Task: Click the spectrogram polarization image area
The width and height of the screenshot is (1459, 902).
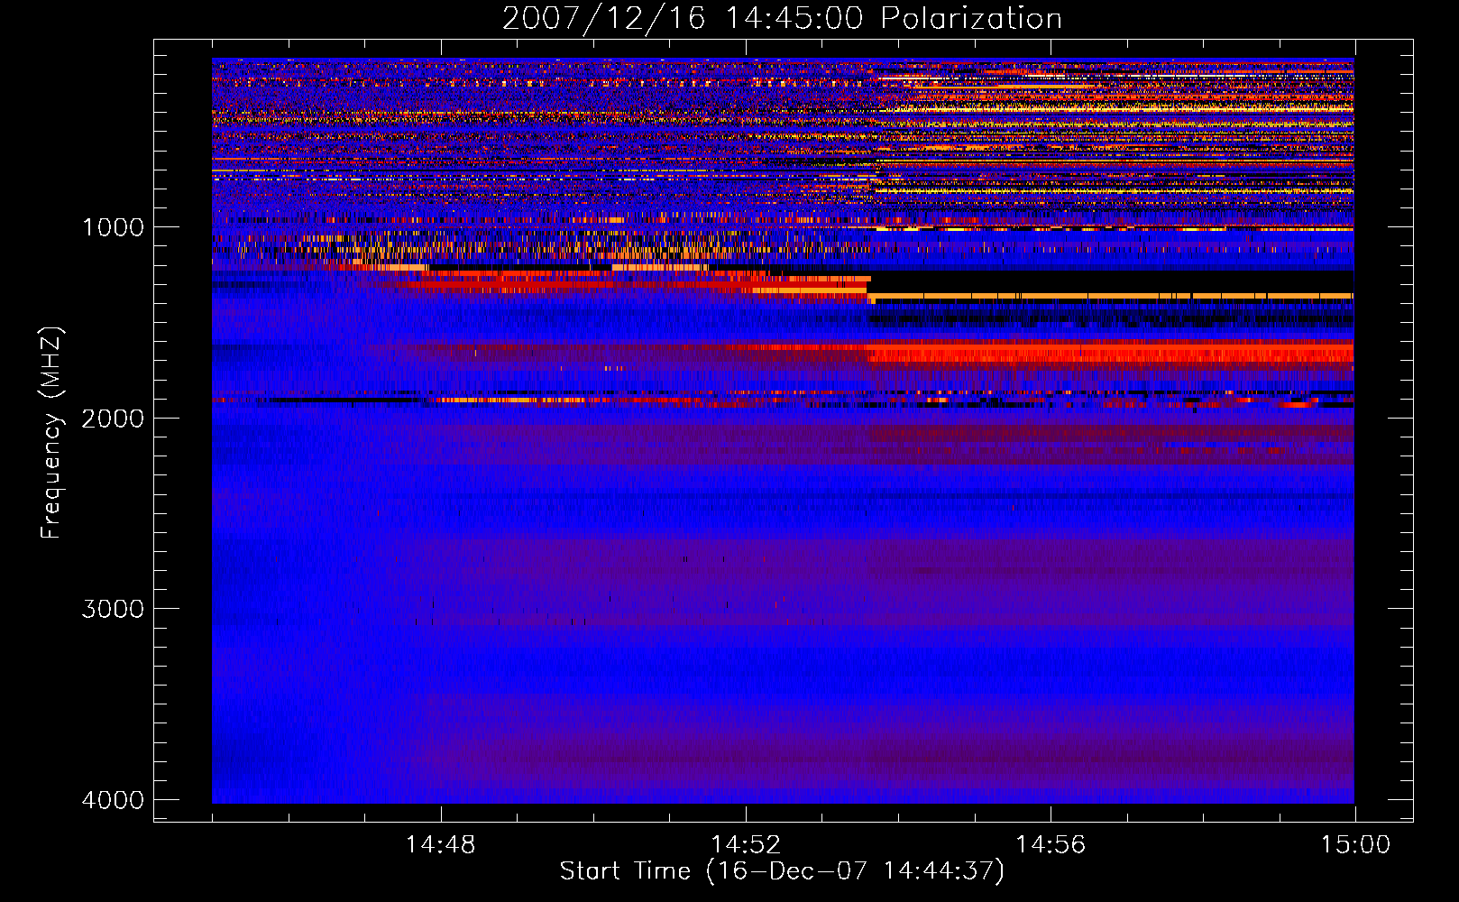Action: (783, 430)
